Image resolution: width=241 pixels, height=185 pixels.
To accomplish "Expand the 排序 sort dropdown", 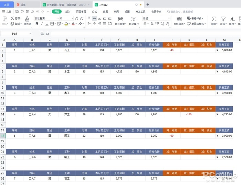I will pyautogui.click(x=235, y=24).
